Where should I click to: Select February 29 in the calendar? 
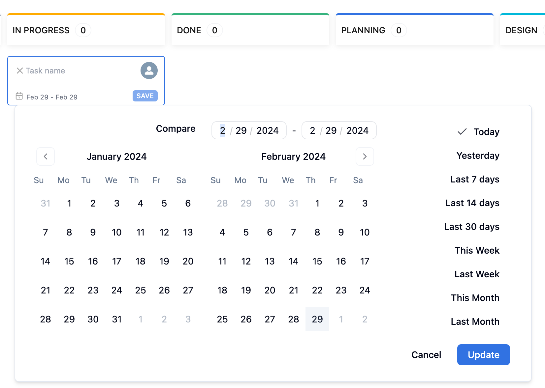coord(317,319)
